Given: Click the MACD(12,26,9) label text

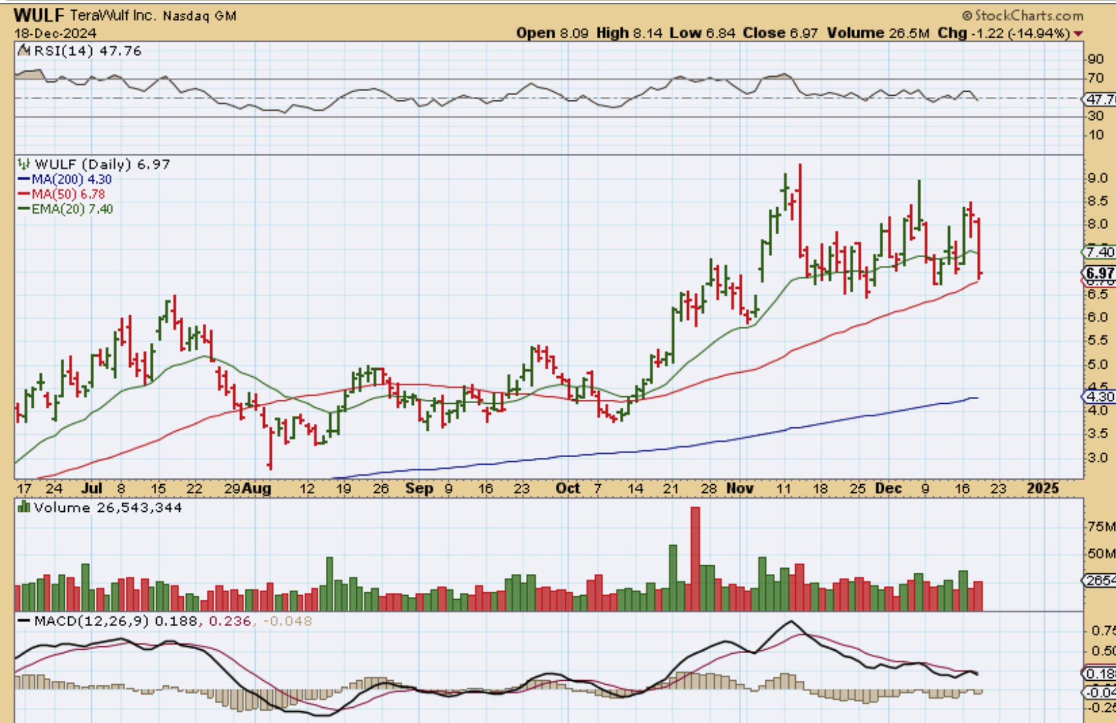Looking at the screenshot, I should [91, 621].
